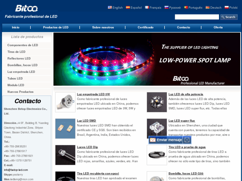Click the German flag icon
This screenshot has width=242, height=181.
pyautogui.click(x=207, y=7)
